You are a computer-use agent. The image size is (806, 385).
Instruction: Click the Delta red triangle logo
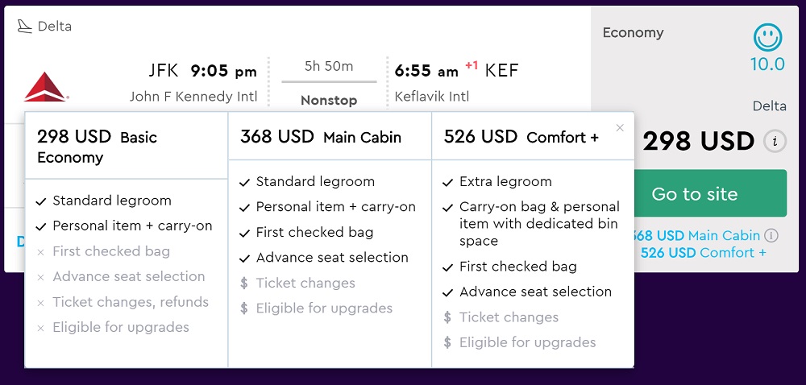coord(44,86)
